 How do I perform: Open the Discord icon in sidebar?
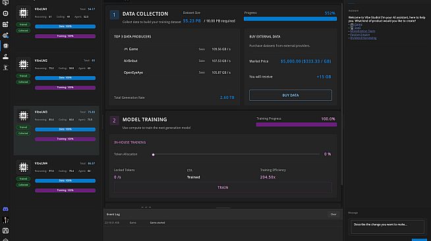tap(5, 209)
